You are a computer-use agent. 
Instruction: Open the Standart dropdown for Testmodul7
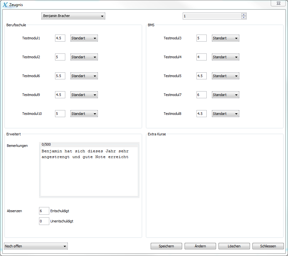(x=226, y=95)
